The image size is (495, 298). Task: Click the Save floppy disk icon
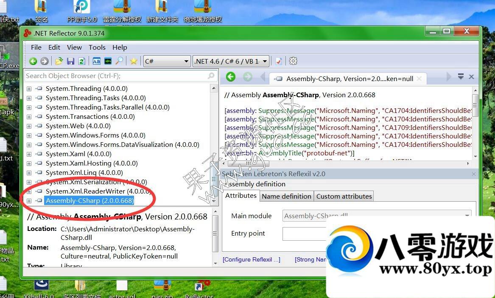click(70, 61)
